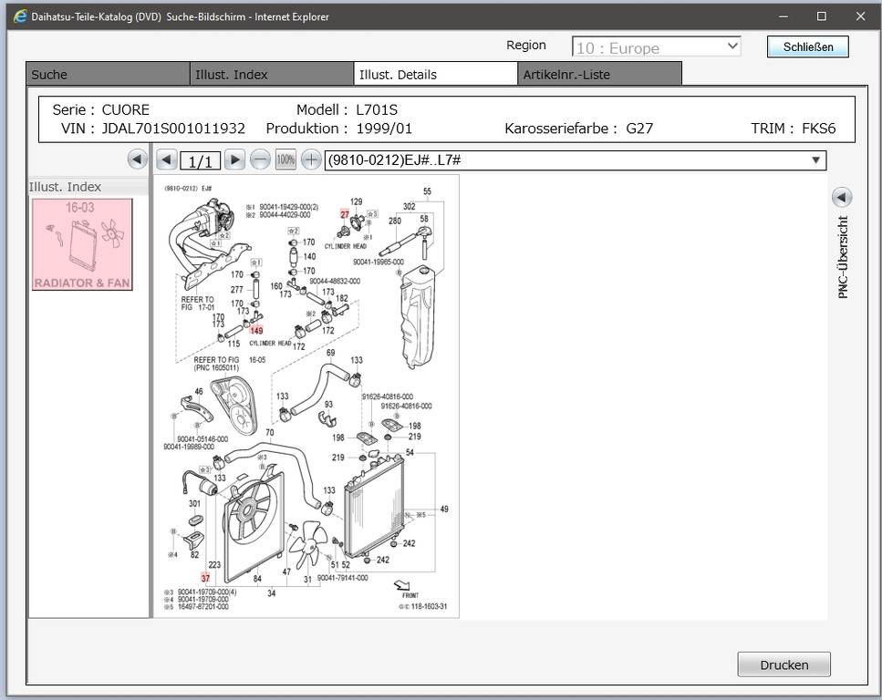
Task: Click part number 46 bracket label
Action: [199, 391]
